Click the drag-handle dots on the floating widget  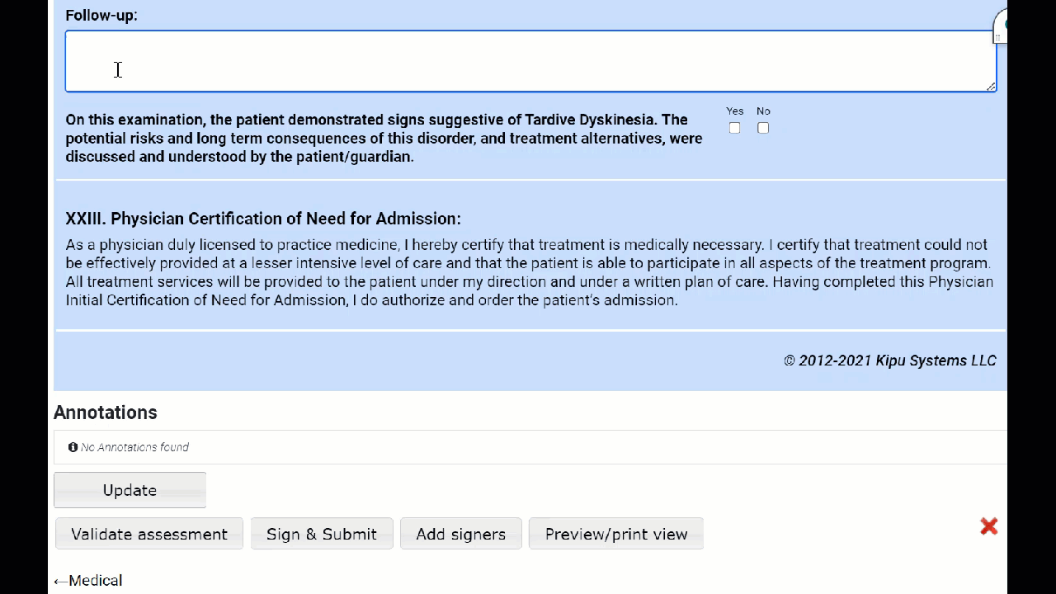pyautogui.click(x=997, y=38)
